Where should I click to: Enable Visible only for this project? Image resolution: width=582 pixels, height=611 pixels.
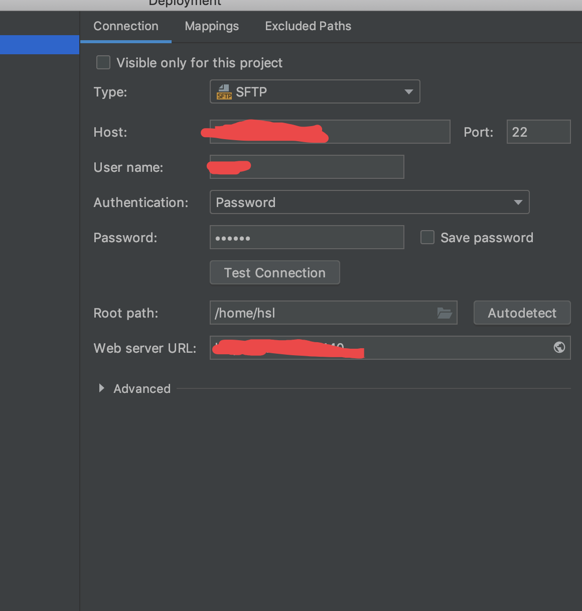click(103, 62)
